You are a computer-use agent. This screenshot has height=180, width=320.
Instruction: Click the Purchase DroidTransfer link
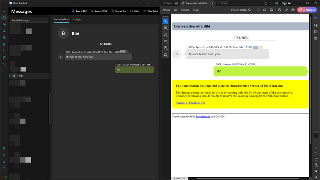[190, 103]
